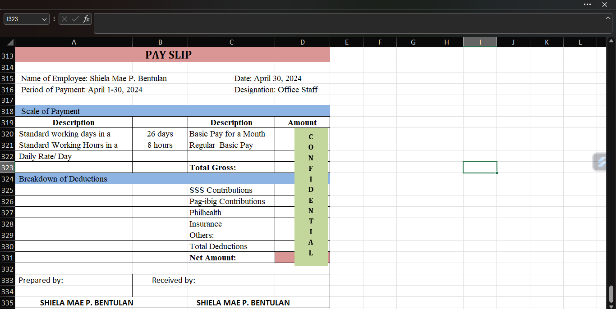The image size is (616, 309).
Task: Select column B header
Action: tap(160, 42)
